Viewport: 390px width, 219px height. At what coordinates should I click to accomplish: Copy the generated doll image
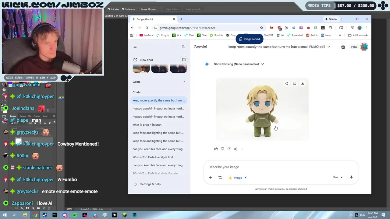click(x=295, y=83)
